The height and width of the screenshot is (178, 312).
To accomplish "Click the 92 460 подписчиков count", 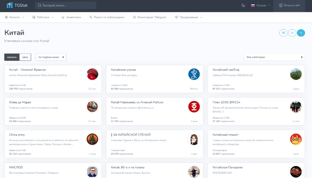I will click(122, 89).
